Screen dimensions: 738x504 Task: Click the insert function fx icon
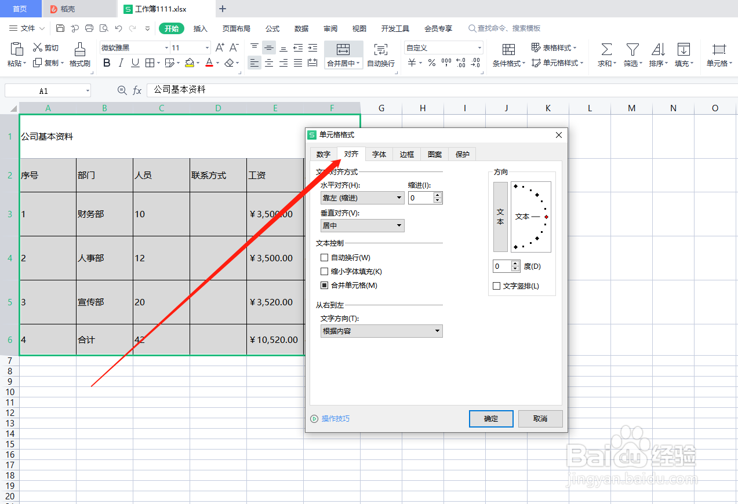[137, 90]
